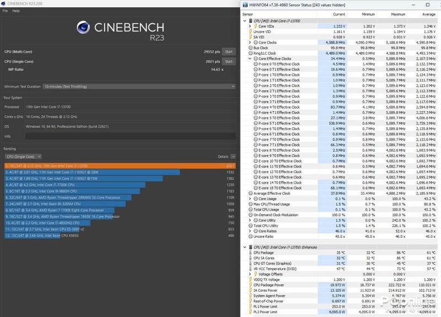Collapse the Core Effective Clocks row

(x=250, y=58)
